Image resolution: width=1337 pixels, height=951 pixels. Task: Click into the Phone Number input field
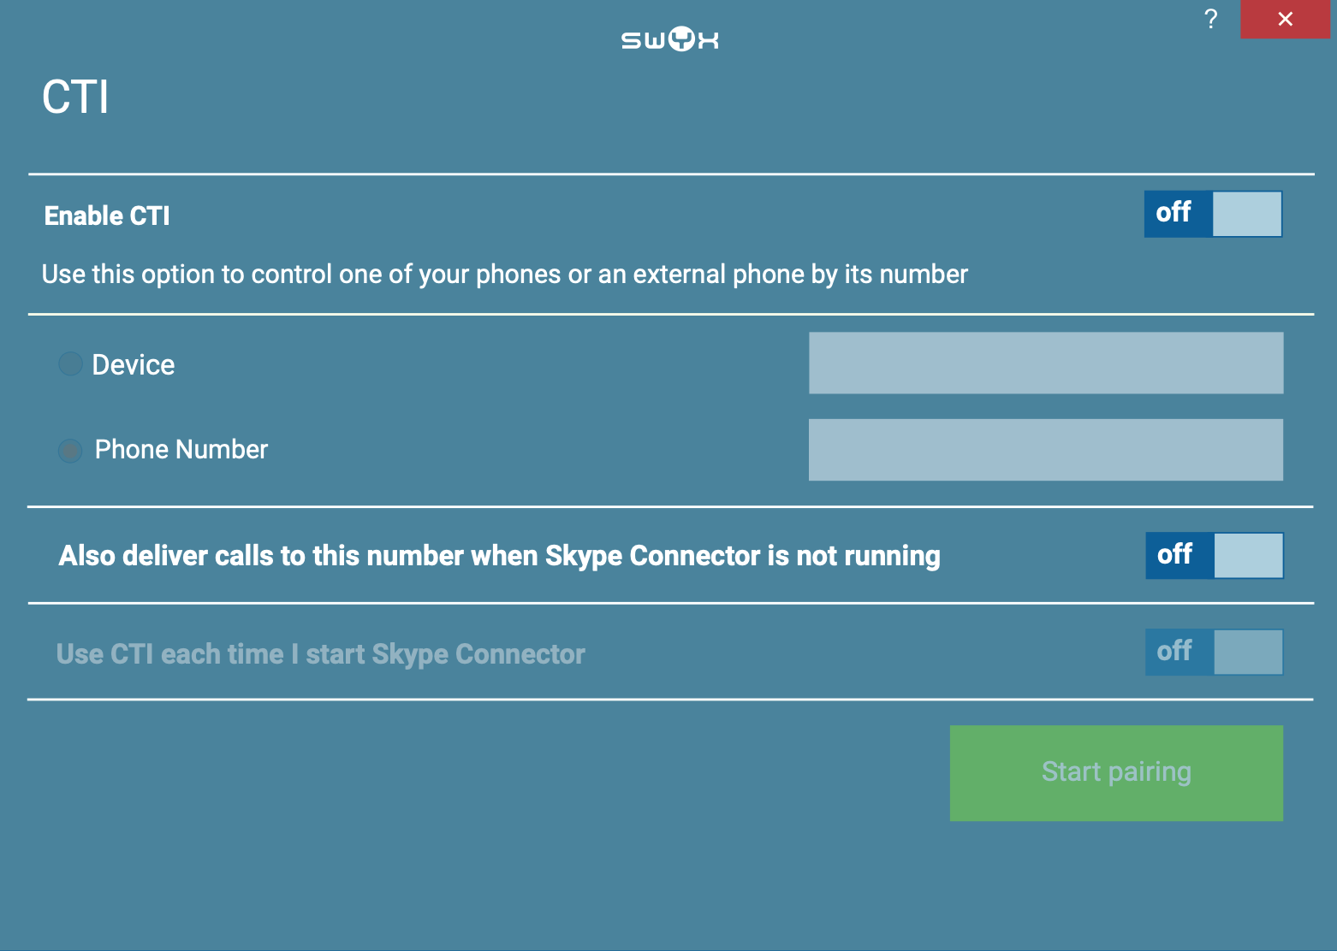tap(1046, 450)
